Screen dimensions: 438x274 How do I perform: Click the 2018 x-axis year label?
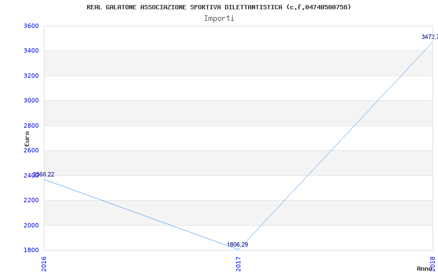[433, 264]
